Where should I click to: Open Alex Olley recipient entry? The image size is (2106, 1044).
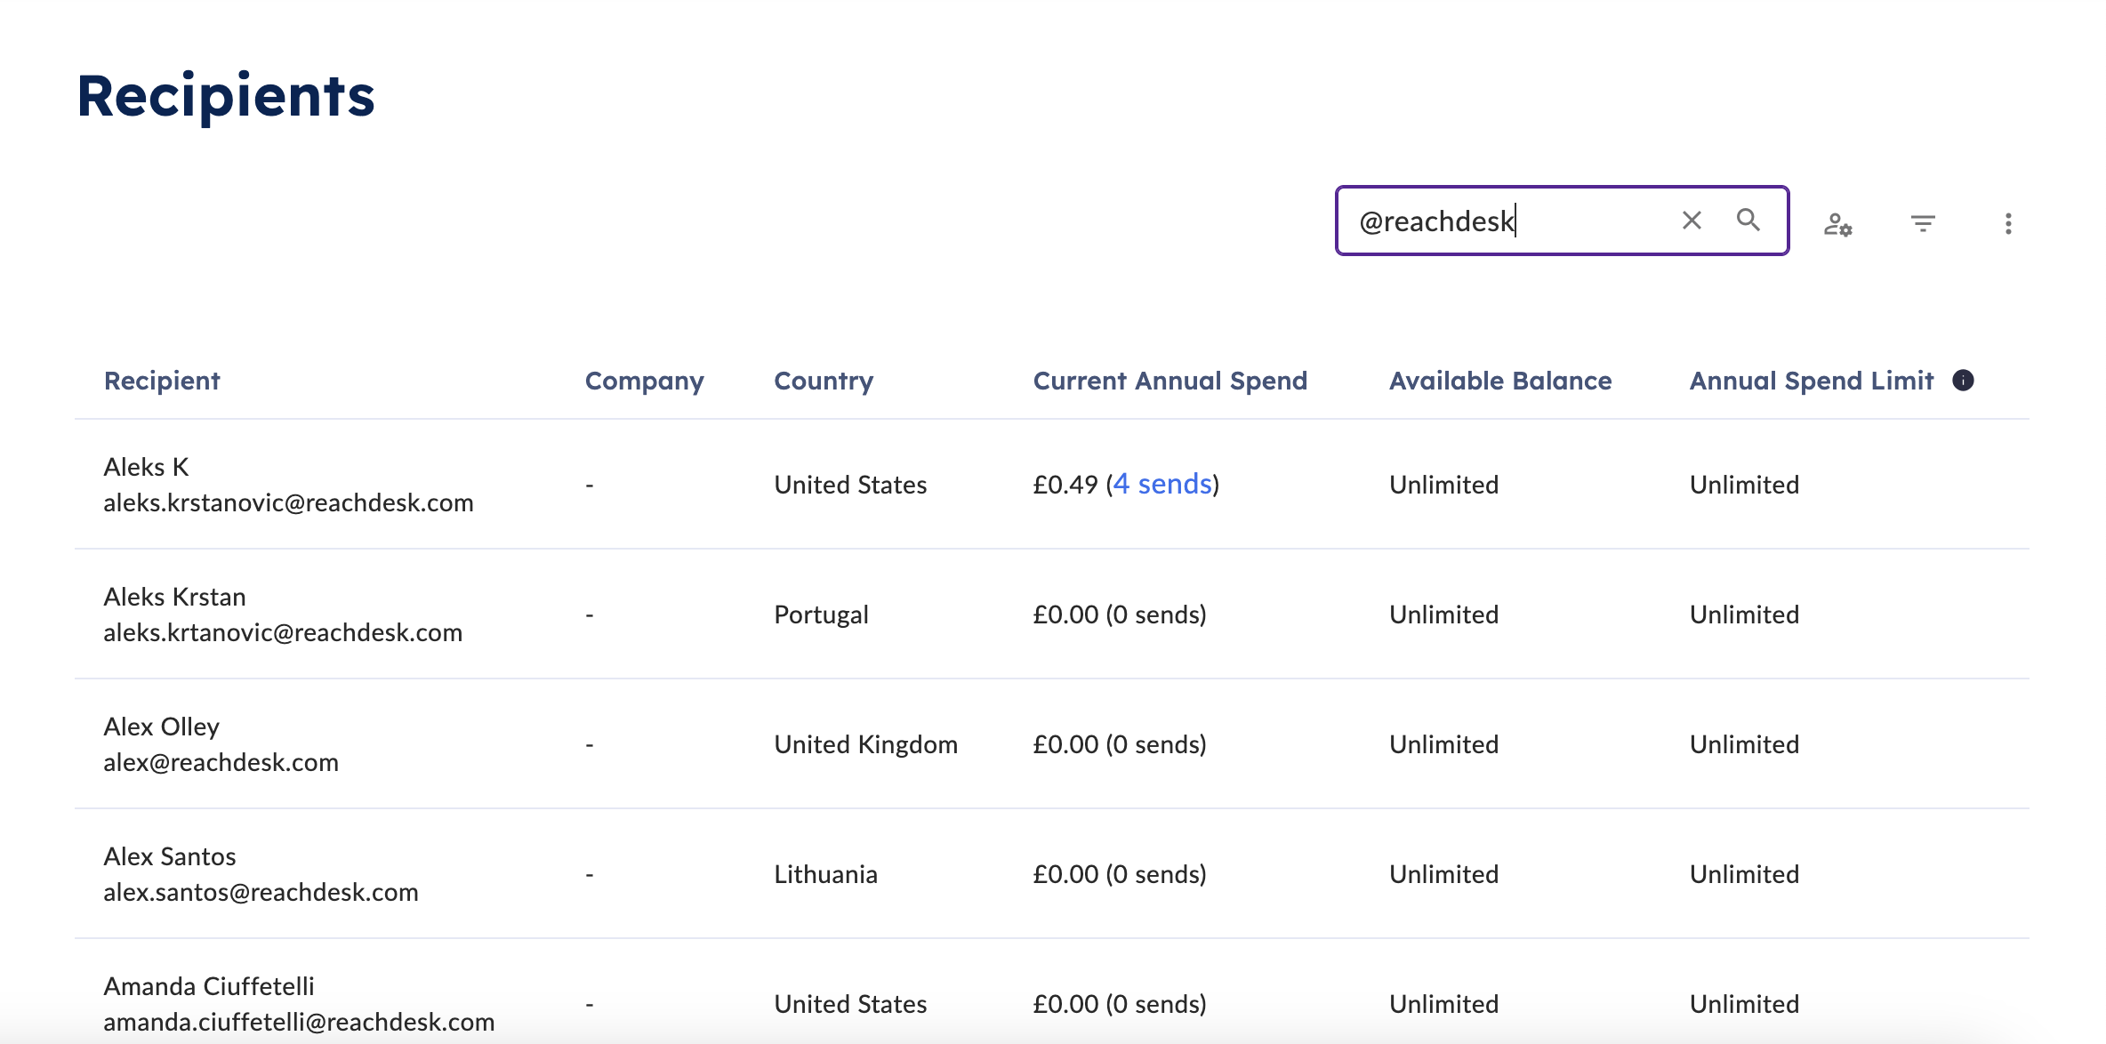point(1052,743)
